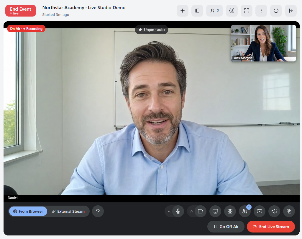Click the Daniel name label
The image size is (302, 239).
point(12,198)
